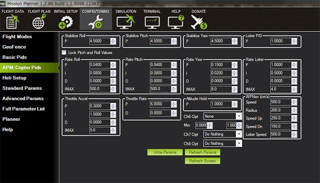Enable Lock Pitch and Roll Values
The image size is (320, 183).
(64, 52)
